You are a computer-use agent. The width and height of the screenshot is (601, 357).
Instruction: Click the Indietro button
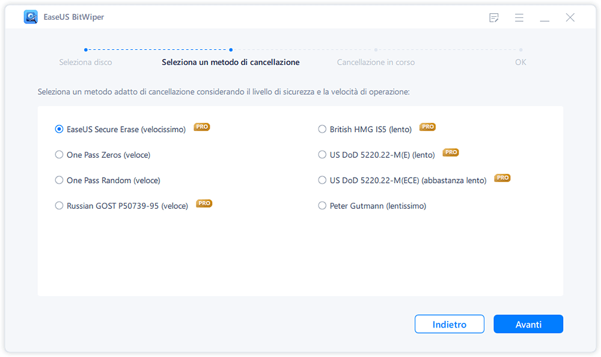pos(449,324)
